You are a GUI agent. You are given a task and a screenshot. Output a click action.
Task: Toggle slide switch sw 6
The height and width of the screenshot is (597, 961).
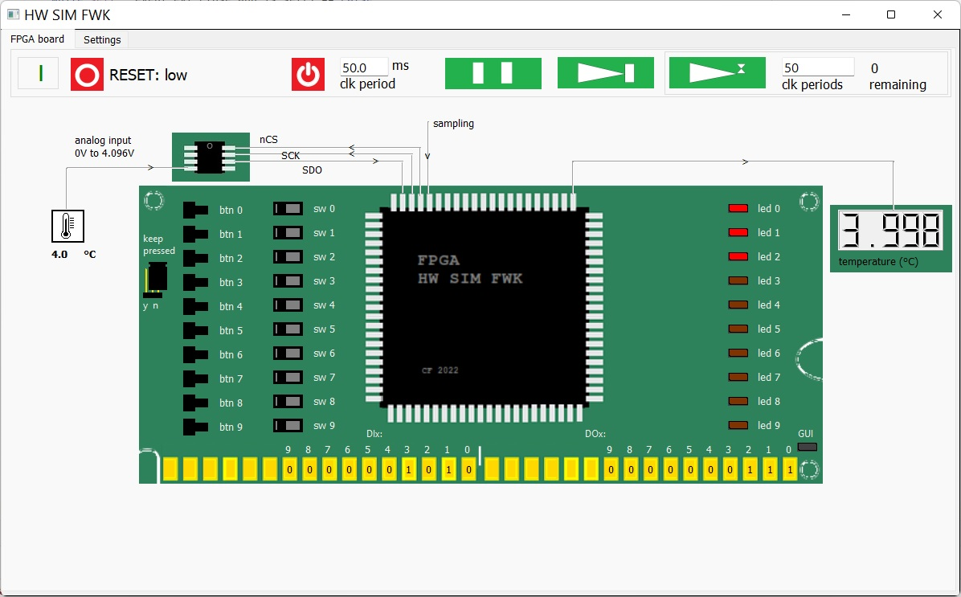pyautogui.click(x=288, y=353)
